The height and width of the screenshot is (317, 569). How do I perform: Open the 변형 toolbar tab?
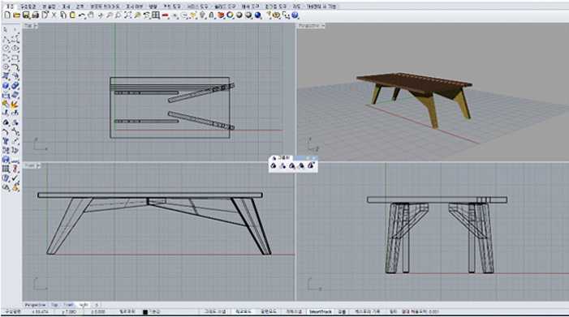[153, 6]
